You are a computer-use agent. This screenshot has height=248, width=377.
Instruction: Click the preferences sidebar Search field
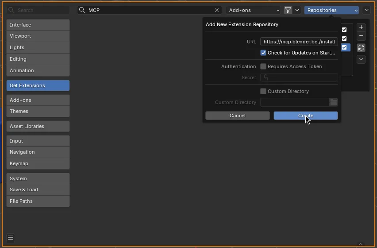(x=38, y=10)
